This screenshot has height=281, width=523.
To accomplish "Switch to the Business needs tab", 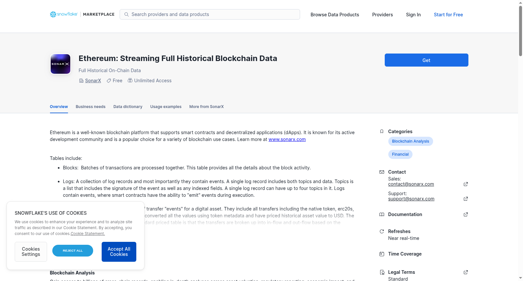I will (x=91, y=107).
